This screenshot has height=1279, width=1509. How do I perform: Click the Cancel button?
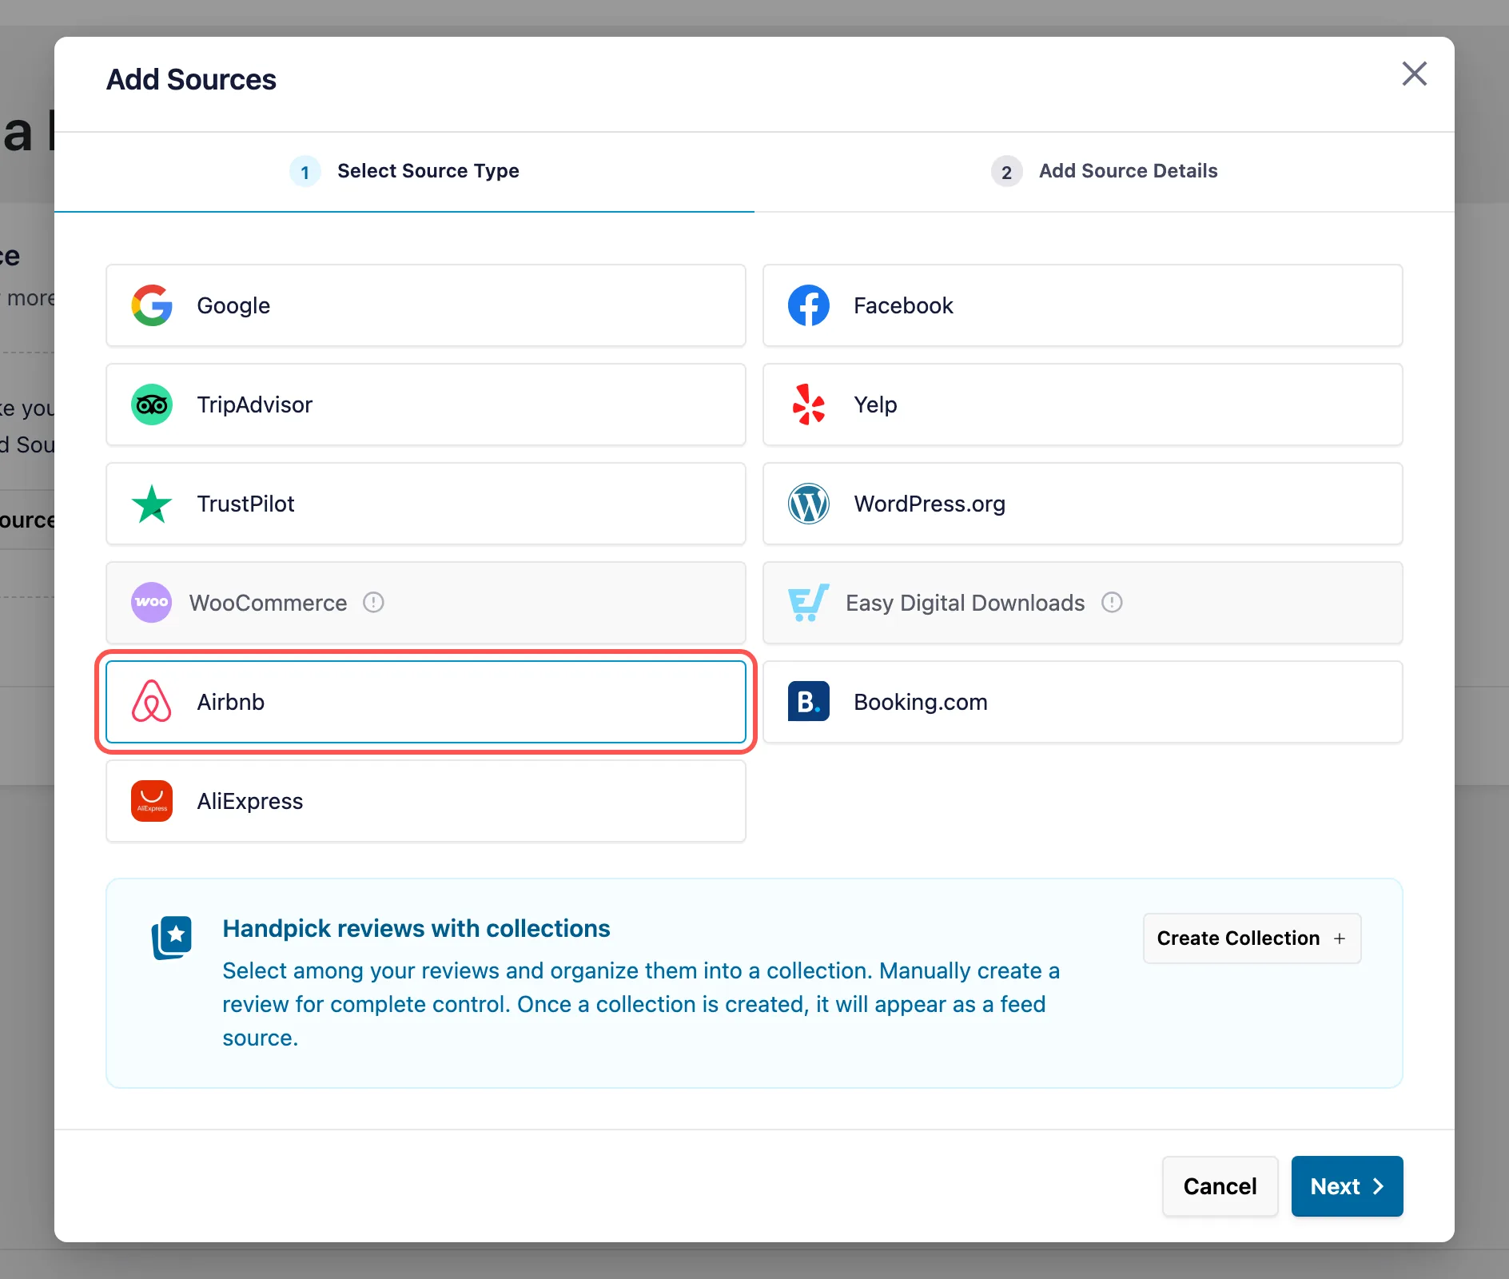(1220, 1186)
